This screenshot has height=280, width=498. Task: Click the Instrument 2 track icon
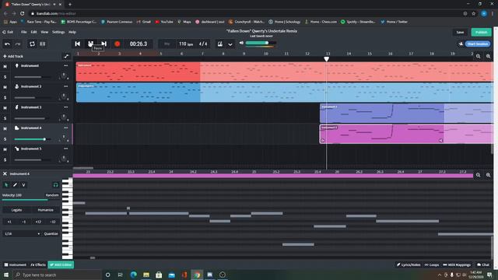(17, 86)
